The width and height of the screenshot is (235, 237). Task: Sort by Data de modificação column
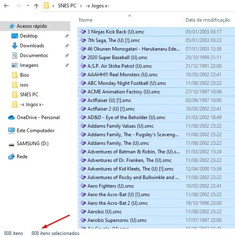pos(208,20)
